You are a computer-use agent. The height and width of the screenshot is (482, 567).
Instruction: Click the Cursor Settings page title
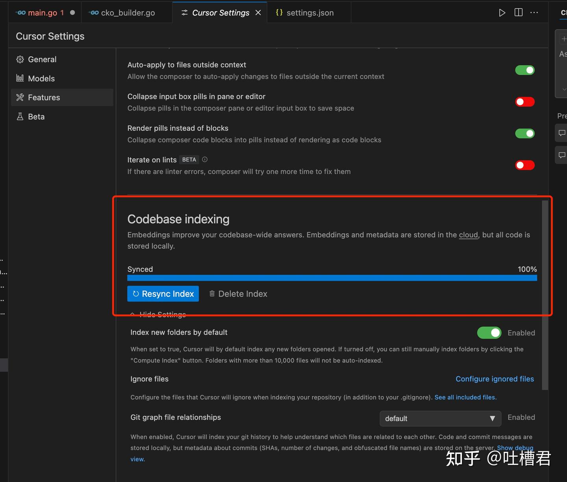tap(50, 36)
